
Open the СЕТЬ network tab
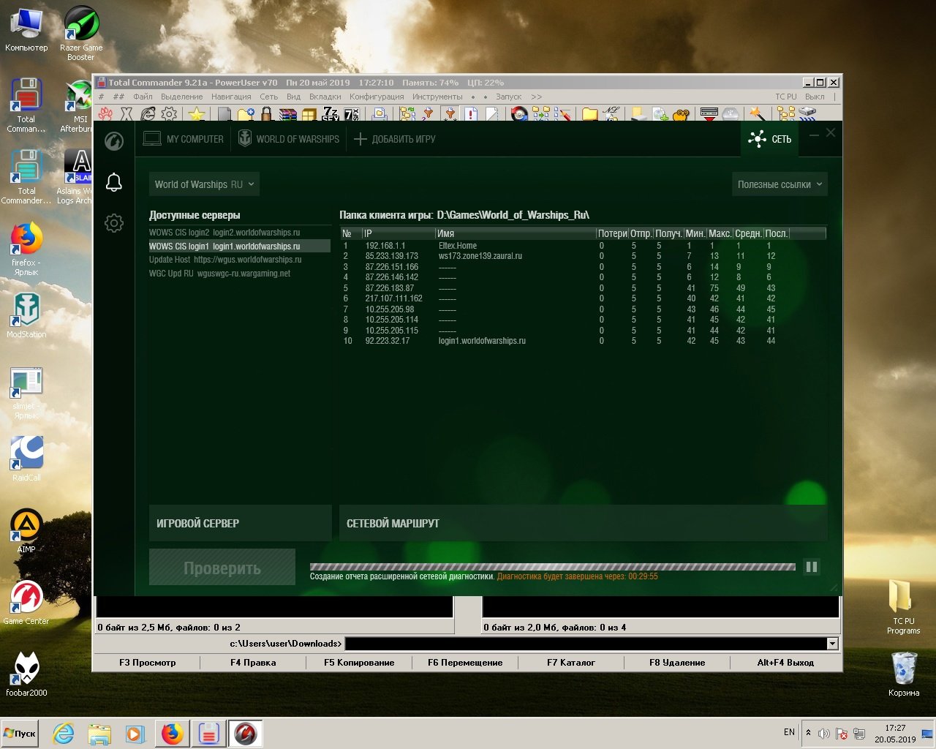click(x=770, y=139)
